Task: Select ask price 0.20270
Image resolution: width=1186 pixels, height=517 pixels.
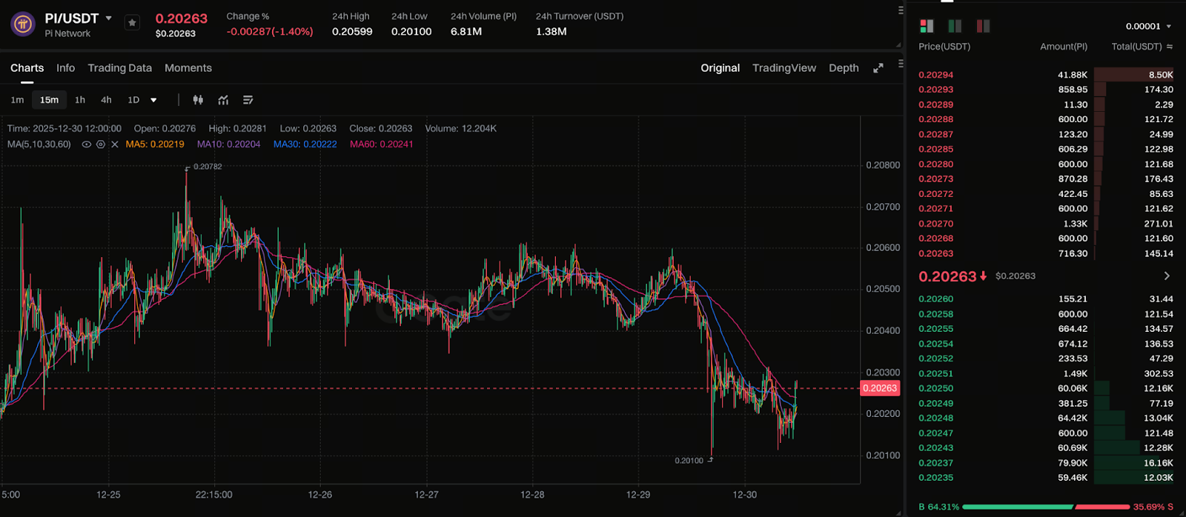Action: point(936,224)
